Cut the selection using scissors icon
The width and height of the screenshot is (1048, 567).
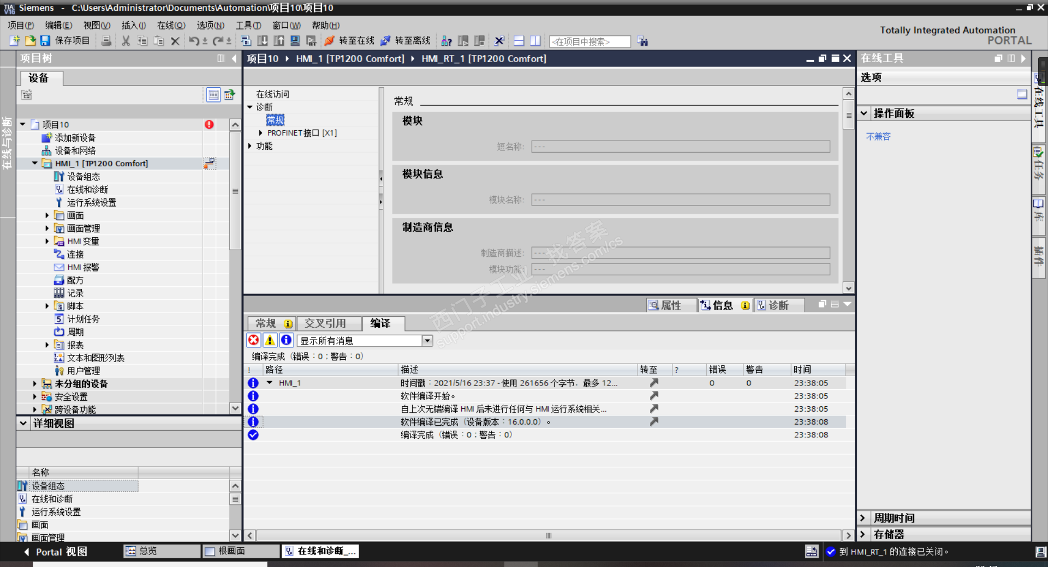[126, 41]
